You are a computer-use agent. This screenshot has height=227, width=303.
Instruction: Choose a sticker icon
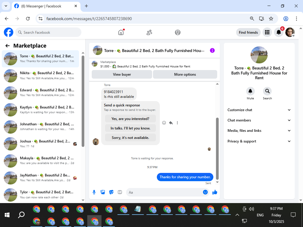[x=111, y=192]
